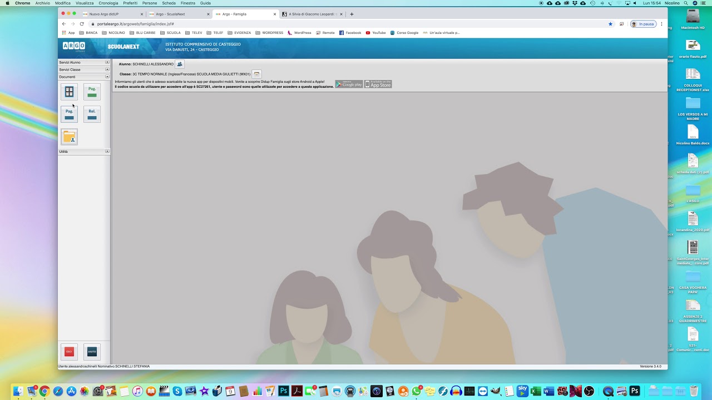Click the Versione 3.4.0 text in the status bar
The width and height of the screenshot is (712, 400).
650,366
